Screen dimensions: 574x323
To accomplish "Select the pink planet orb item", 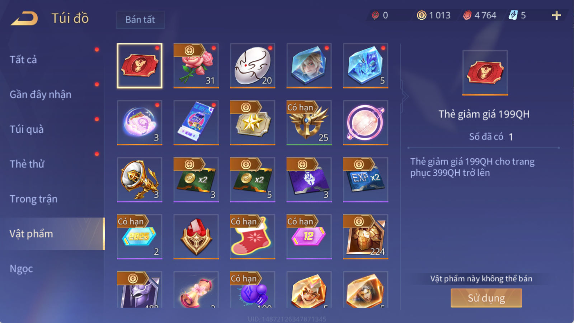I will [366, 123].
